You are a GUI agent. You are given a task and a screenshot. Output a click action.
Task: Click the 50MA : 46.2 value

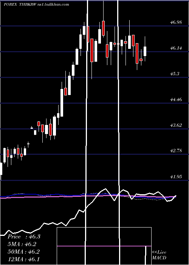[23, 251]
